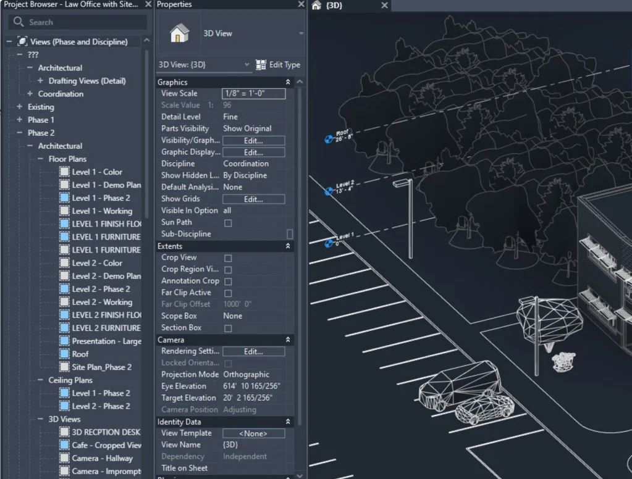632x479 pixels.
Task: Select the Level 1 - Demo Plan view icon
Action: (64, 185)
